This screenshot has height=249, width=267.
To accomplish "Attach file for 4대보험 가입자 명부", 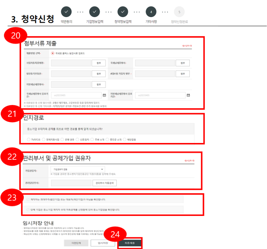I will (x=182, y=74).
